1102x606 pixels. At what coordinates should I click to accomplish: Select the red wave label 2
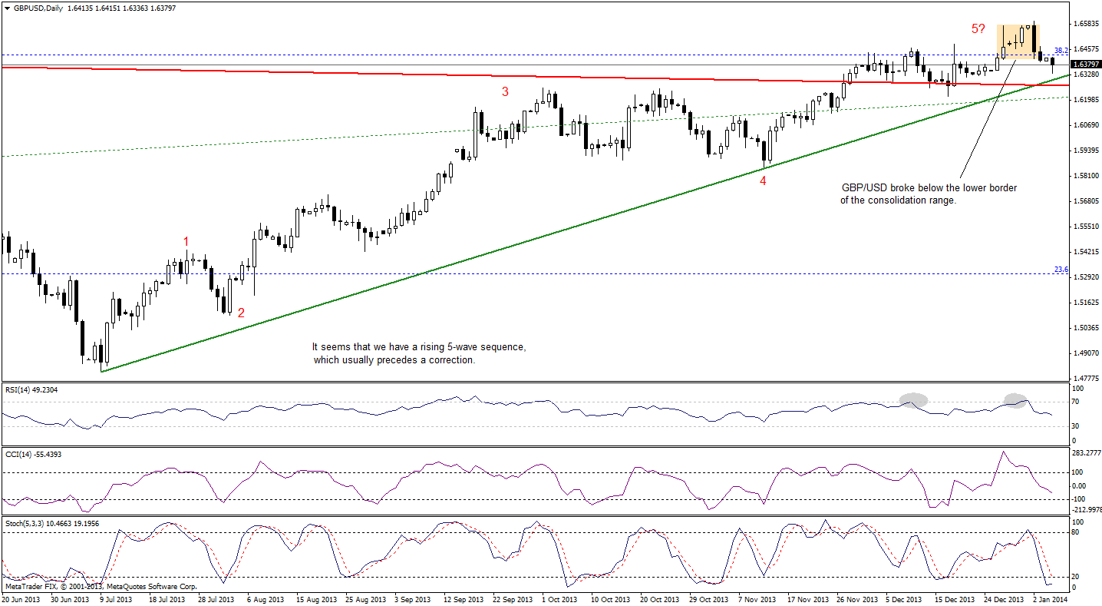(x=241, y=313)
